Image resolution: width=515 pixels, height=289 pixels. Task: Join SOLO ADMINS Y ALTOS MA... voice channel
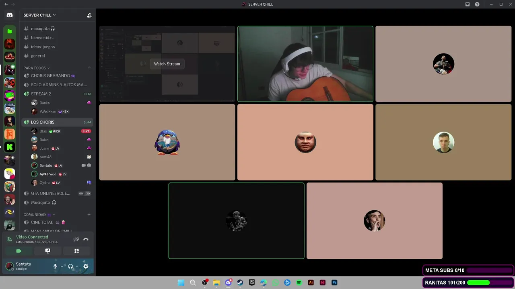pos(58,85)
